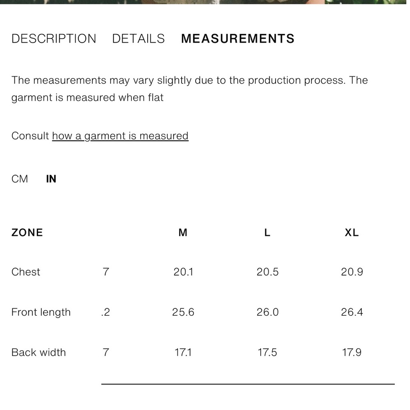The height and width of the screenshot is (410, 410).
Task: Click the horizontal scrollbar below the table
Action: (x=248, y=384)
